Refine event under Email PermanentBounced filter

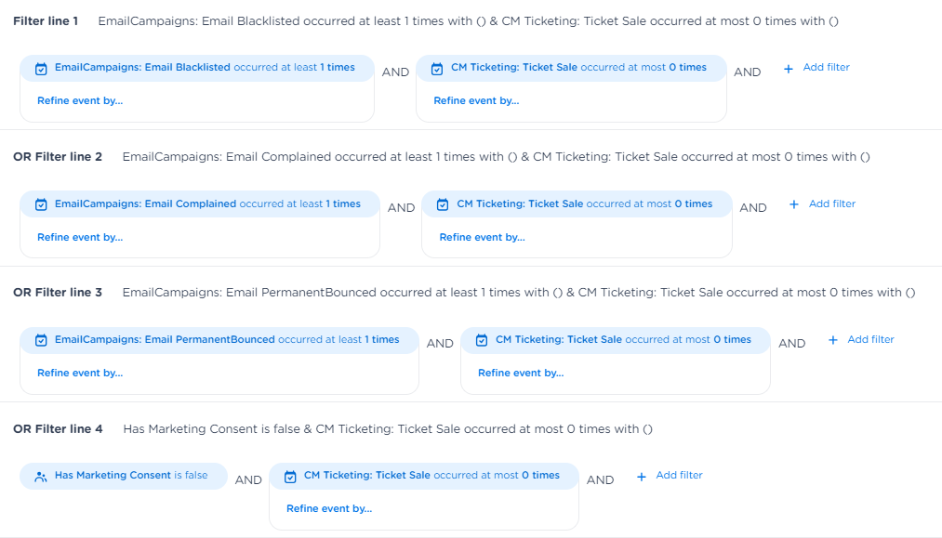pyautogui.click(x=80, y=374)
